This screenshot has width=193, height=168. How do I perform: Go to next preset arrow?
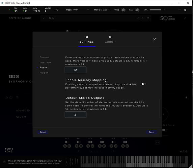[143, 18]
